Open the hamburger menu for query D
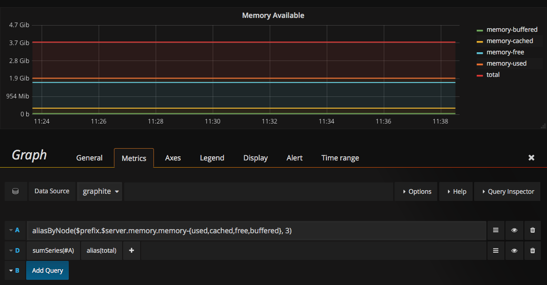This screenshot has width=547, height=285. [x=496, y=251]
